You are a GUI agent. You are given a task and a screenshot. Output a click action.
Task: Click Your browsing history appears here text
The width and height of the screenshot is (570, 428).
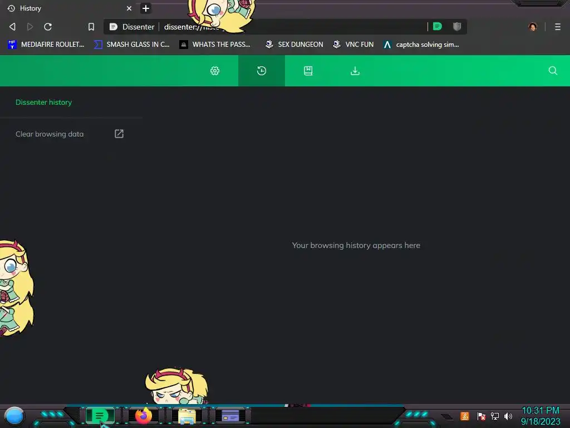pos(356,245)
